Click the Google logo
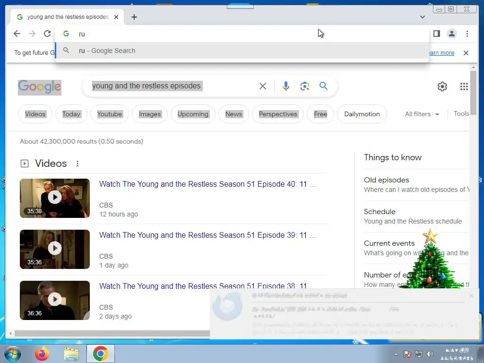484x363 pixels. (40, 87)
